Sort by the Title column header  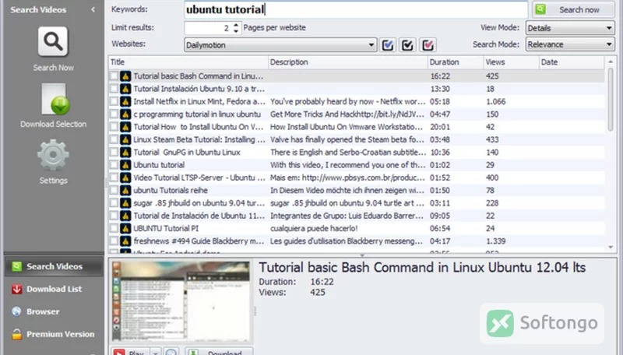tap(188, 62)
